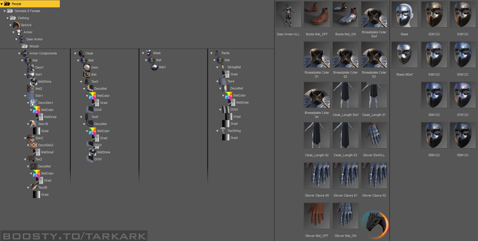The height and width of the screenshot is (241, 478).
Task: Choose the Breastplate Colar 03 icon
Action: (374, 55)
